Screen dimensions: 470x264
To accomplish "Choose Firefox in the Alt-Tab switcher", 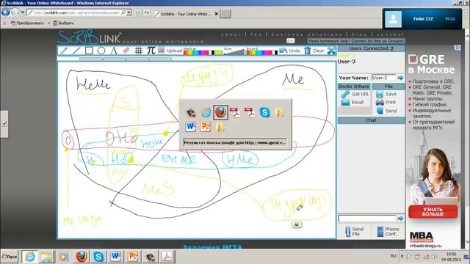I will tap(220, 112).
